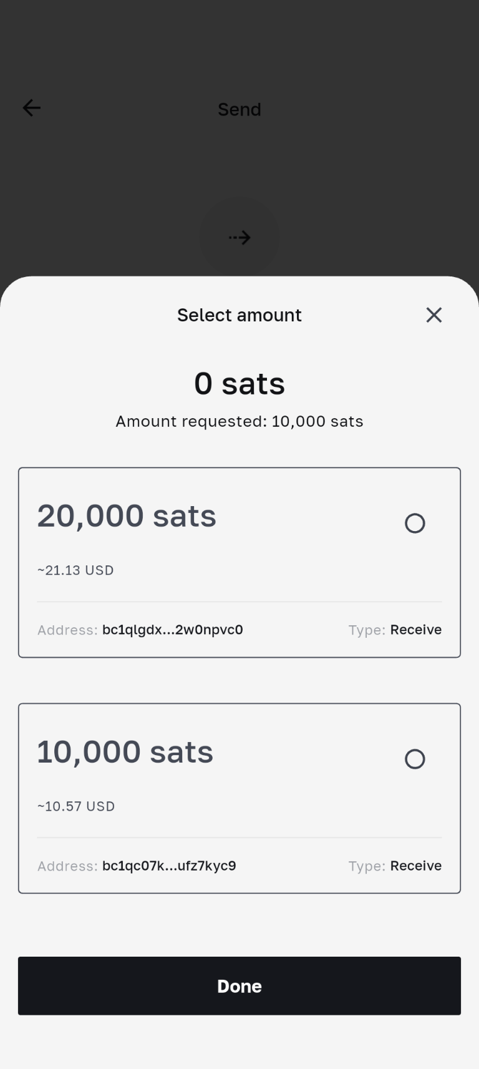This screenshot has width=479, height=1069.
Task: Tap the address bc1qc07k...ufz7kyc9
Action: 169,866
